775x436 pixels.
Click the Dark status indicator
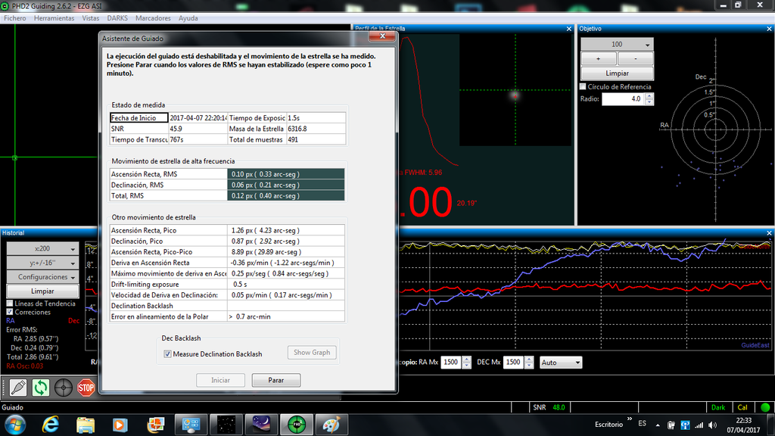point(718,407)
